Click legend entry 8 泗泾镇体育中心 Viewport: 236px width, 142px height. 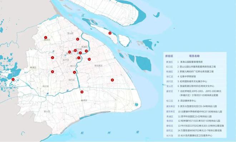point(187,101)
